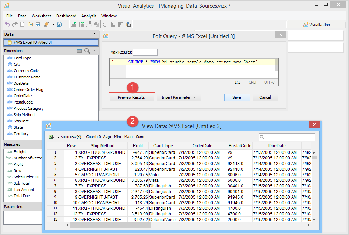Click the Redo arrow in the toolbar
The image size is (349, 235).
14,24
